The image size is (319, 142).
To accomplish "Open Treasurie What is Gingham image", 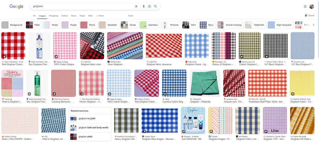I will tap(12, 83).
